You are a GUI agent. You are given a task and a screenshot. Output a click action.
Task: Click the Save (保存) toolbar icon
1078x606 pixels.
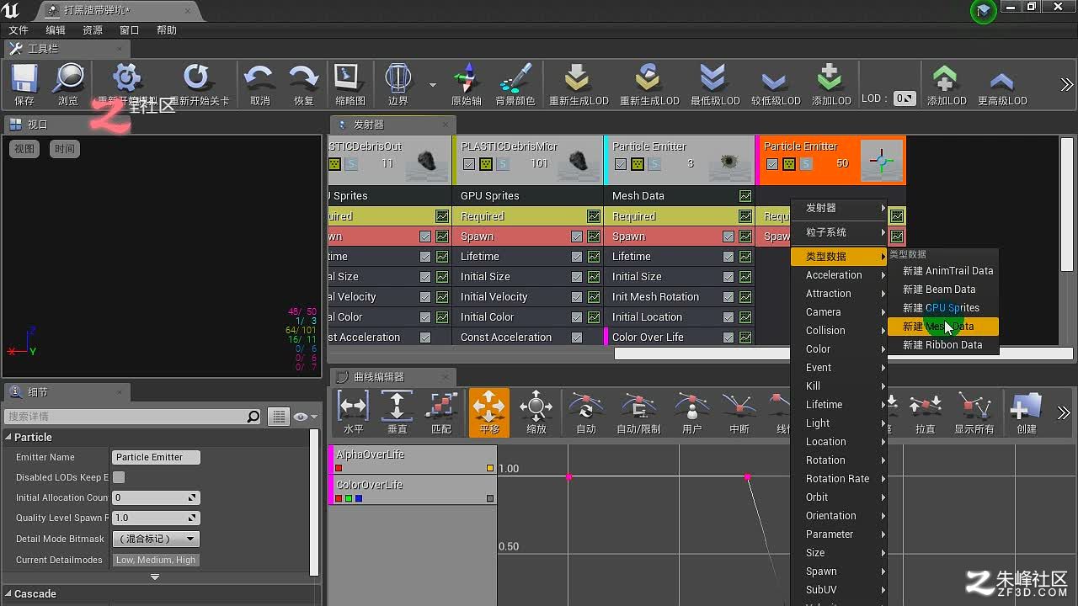24,80
